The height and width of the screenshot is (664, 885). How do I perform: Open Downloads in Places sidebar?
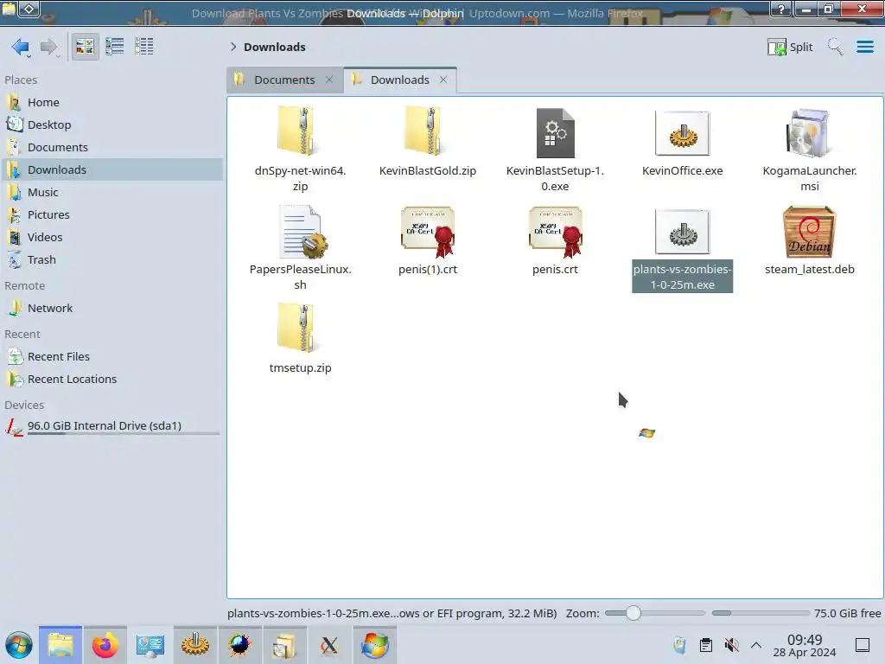click(x=113, y=170)
